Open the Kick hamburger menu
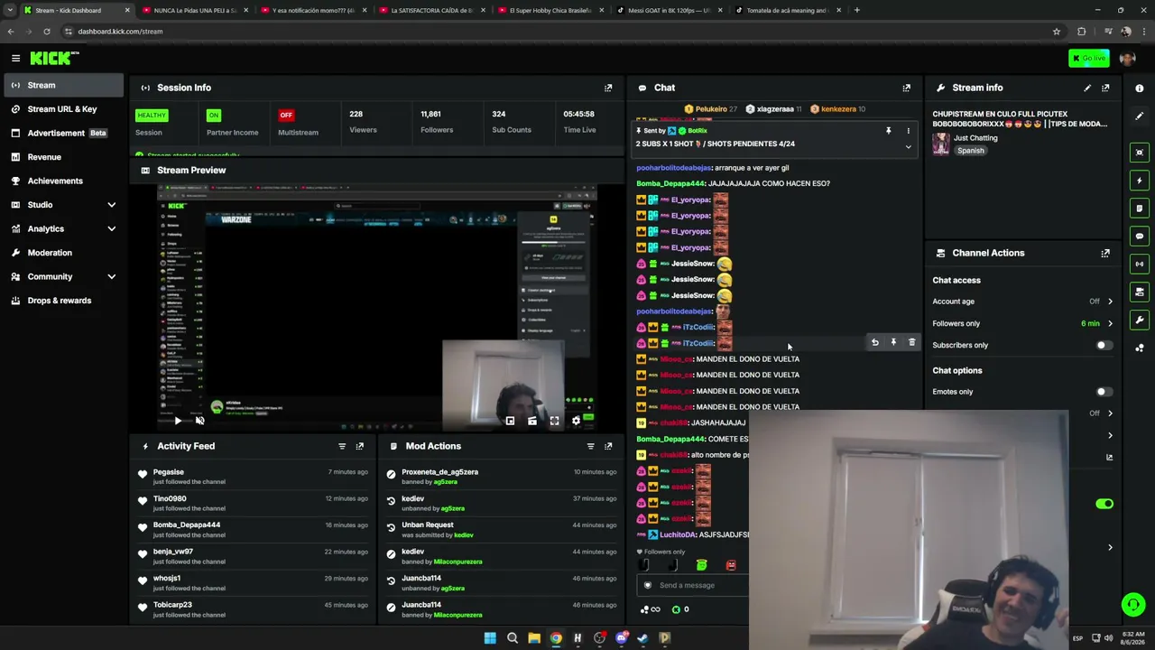This screenshot has width=1155, height=650. (15, 58)
